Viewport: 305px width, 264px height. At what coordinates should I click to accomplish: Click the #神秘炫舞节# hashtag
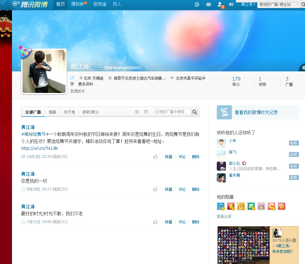tap(35, 134)
